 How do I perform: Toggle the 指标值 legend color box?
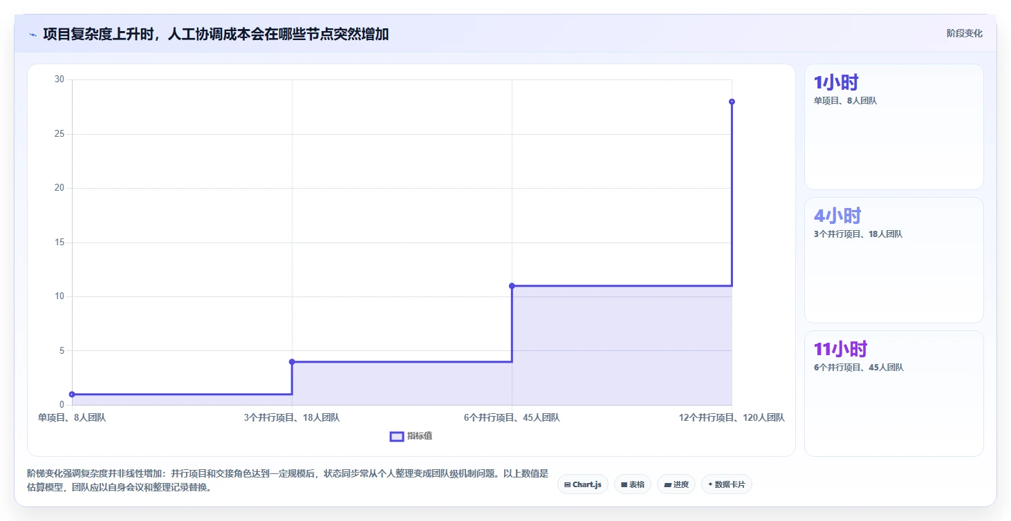click(x=397, y=436)
